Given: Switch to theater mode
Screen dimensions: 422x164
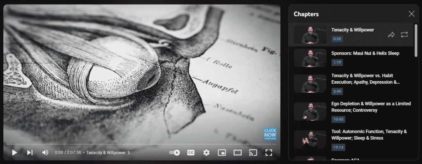Looking at the screenshot, I should (237, 153).
